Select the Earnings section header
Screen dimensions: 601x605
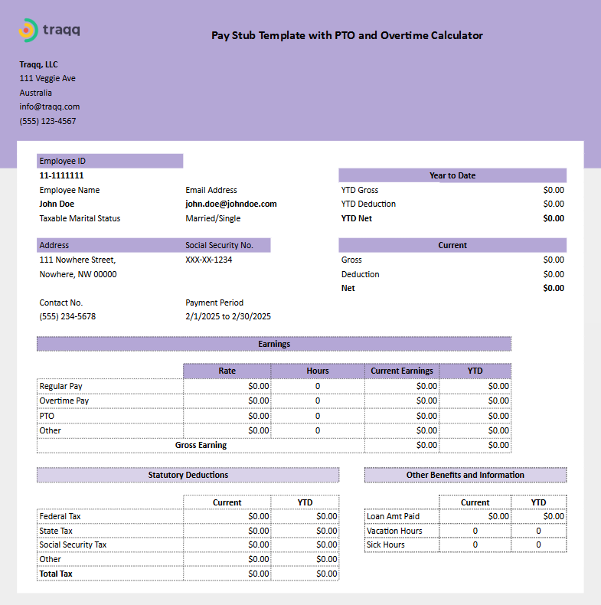[274, 344]
